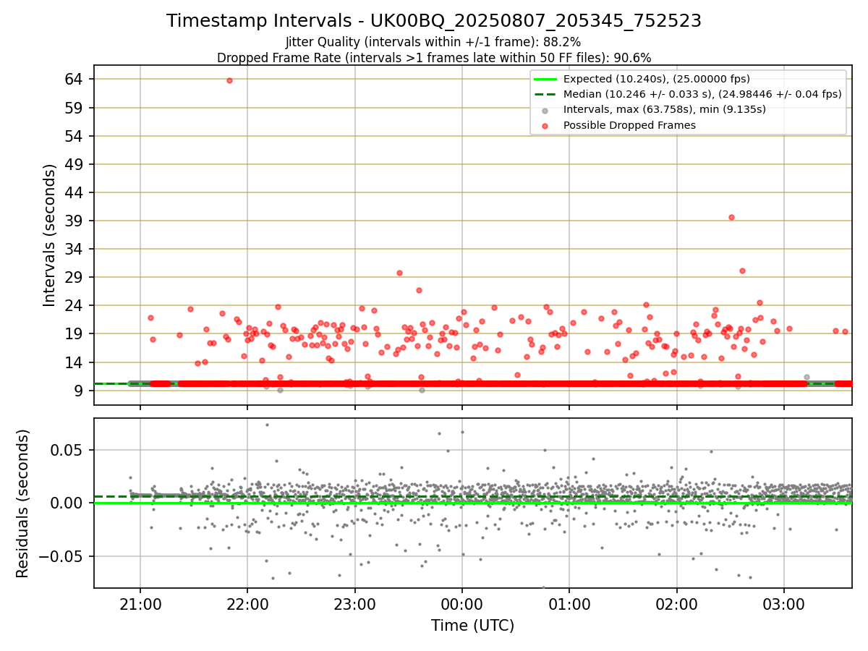Viewport: 868px width, 651px height.
Task: Click the red outlier point near 39 seconds
Action: 731,217
